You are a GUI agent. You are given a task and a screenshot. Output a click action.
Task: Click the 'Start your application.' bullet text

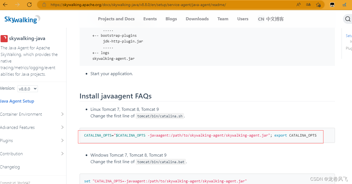[111, 74]
